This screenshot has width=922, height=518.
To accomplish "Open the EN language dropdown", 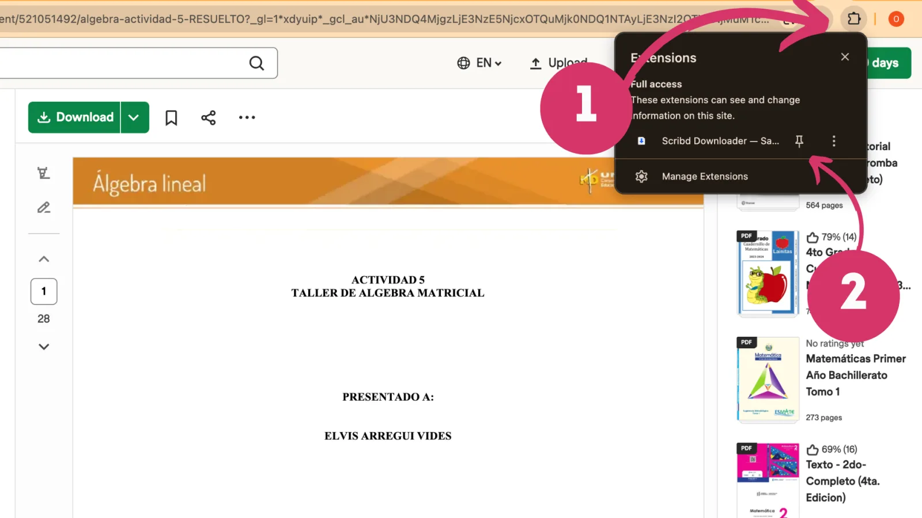I will (x=479, y=63).
